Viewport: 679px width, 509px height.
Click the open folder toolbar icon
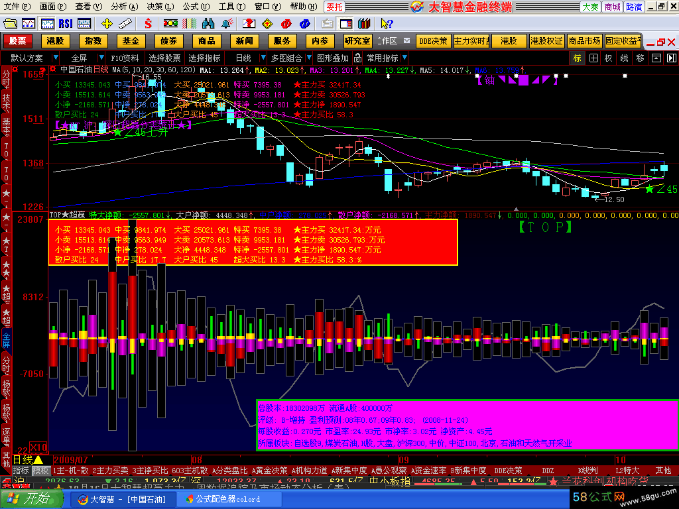pyautogui.click(x=10, y=23)
